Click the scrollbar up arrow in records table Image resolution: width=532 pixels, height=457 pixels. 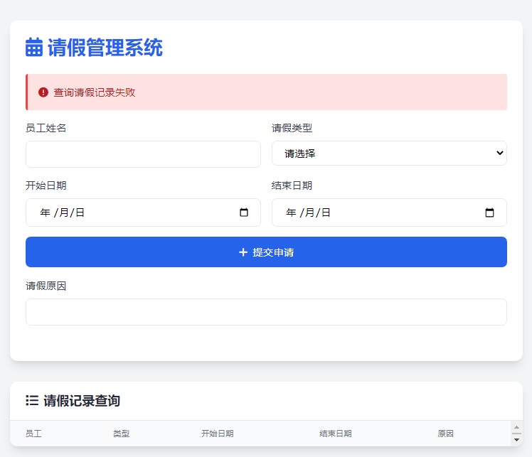pos(516,427)
